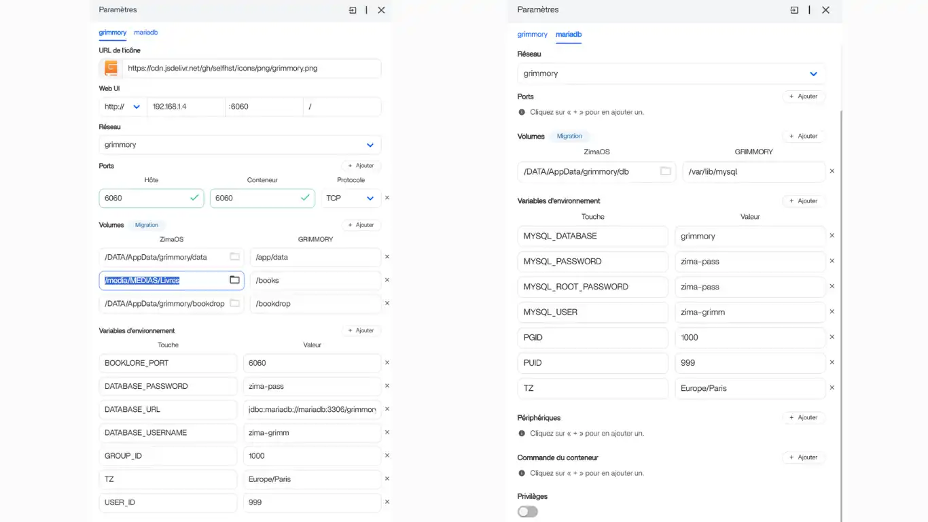The width and height of the screenshot is (928, 522).
Task: Click the 192.168.1.4 host field
Action: (185, 107)
